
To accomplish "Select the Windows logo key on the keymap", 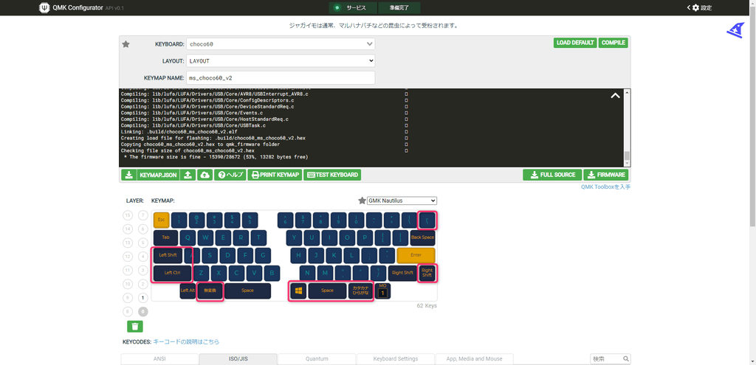I will (x=298, y=291).
